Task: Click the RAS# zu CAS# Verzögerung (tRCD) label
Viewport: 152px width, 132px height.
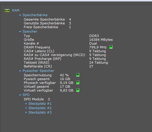Action: click(x=54, y=55)
